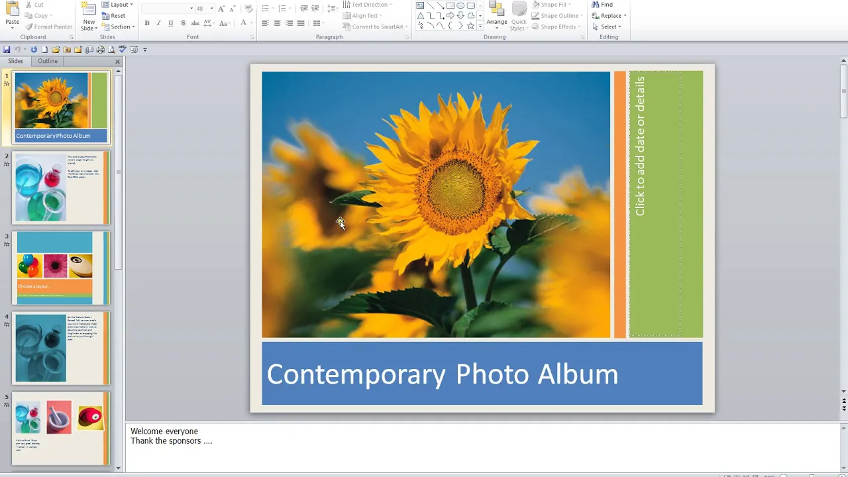Open Customize Quick Access Toolbar dropdown
Screen dimensions: 848x477
click(x=145, y=50)
